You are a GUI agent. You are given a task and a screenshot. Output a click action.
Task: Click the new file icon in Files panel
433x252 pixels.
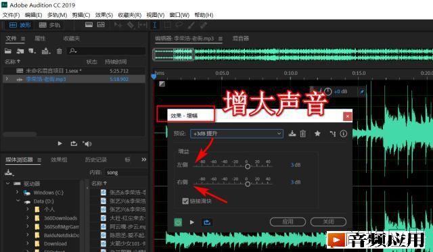pos(32,51)
